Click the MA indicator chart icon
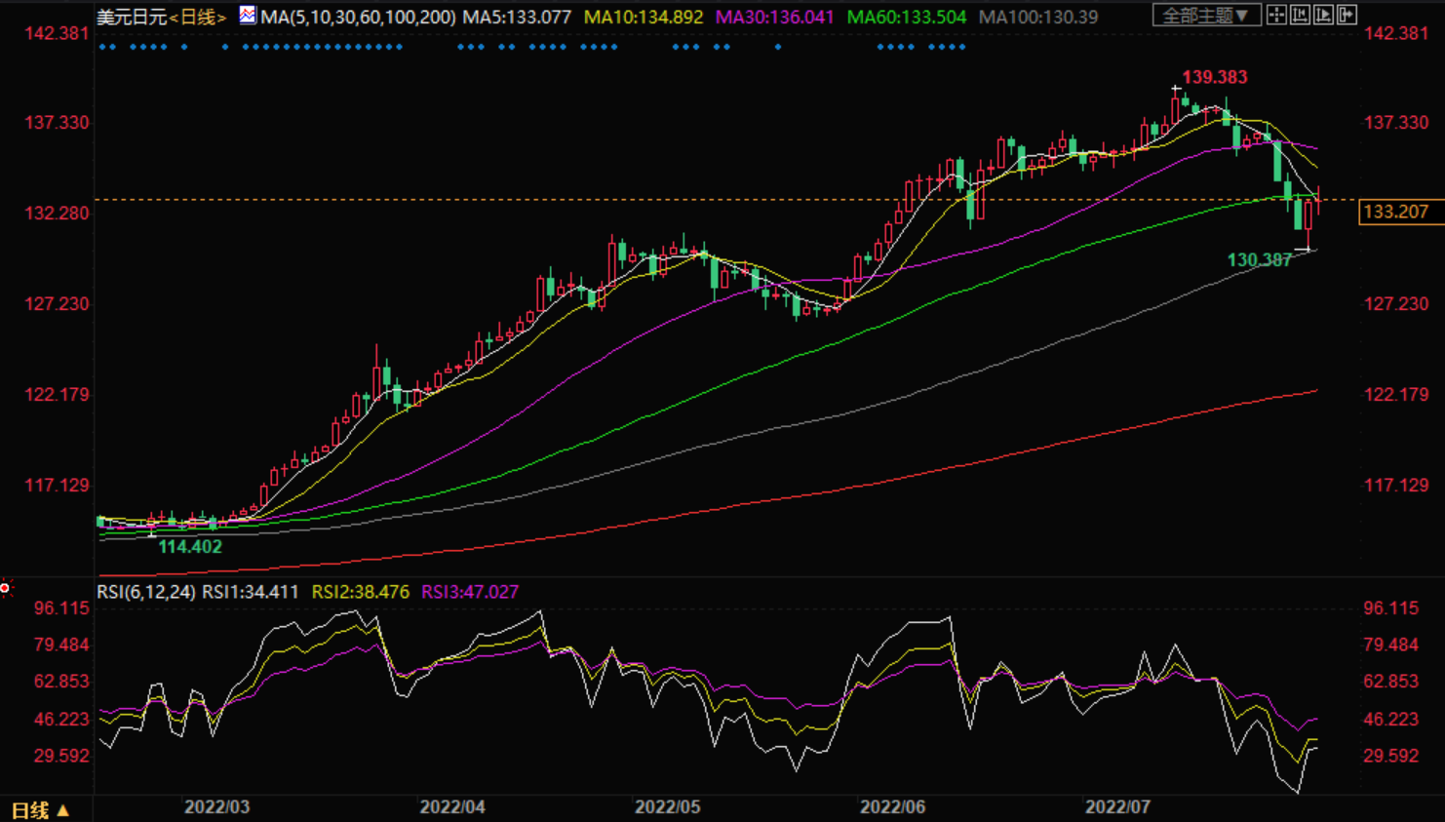 click(x=248, y=15)
